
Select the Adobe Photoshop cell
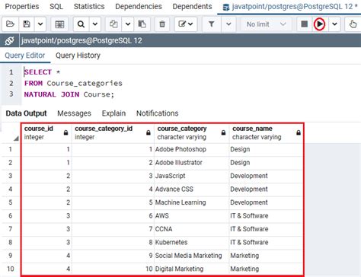point(191,149)
